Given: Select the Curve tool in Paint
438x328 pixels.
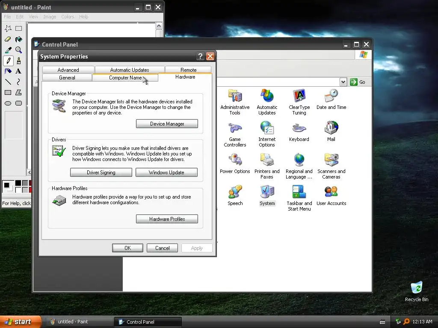Looking at the screenshot, I should click(x=19, y=82).
